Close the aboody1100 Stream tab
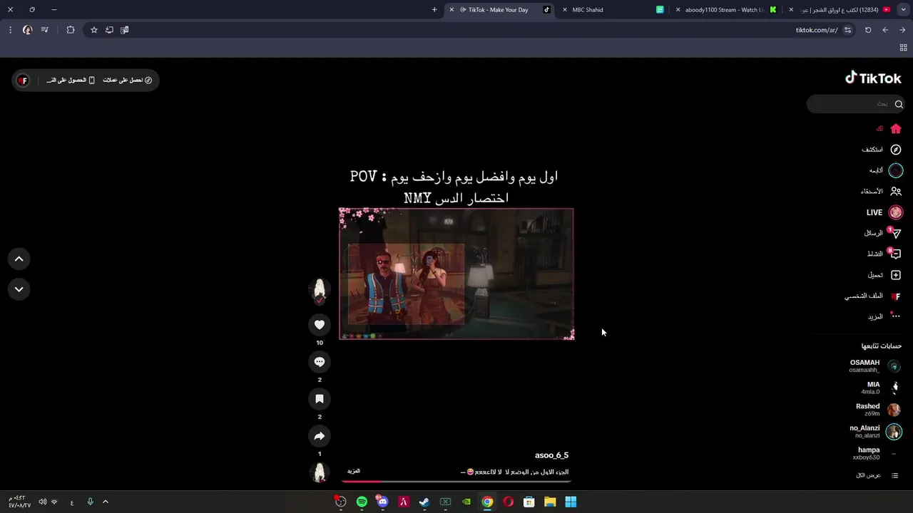The image size is (913, 513). (x=678, y=10)
